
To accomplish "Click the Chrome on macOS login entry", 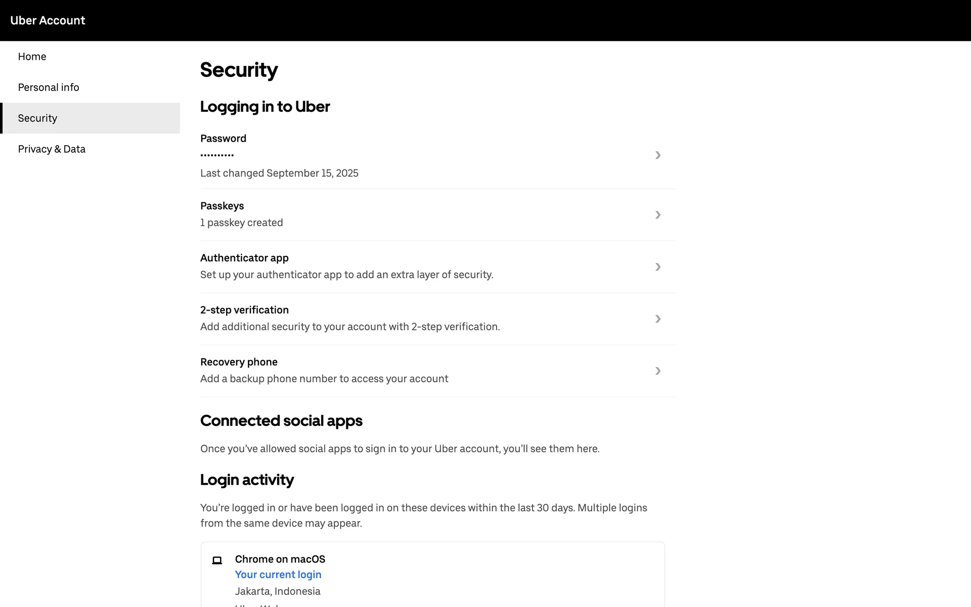I will (280, 559).
